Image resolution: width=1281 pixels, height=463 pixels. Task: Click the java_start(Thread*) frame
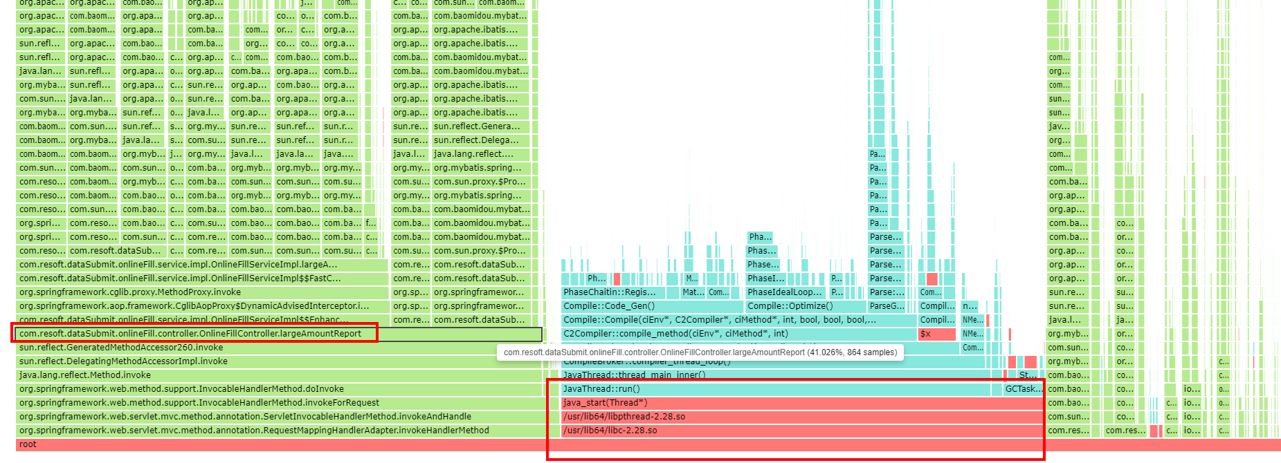tap(801, 403)
